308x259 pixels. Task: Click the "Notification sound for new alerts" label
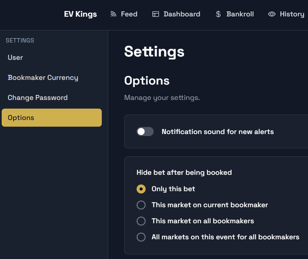pos(218,132)
